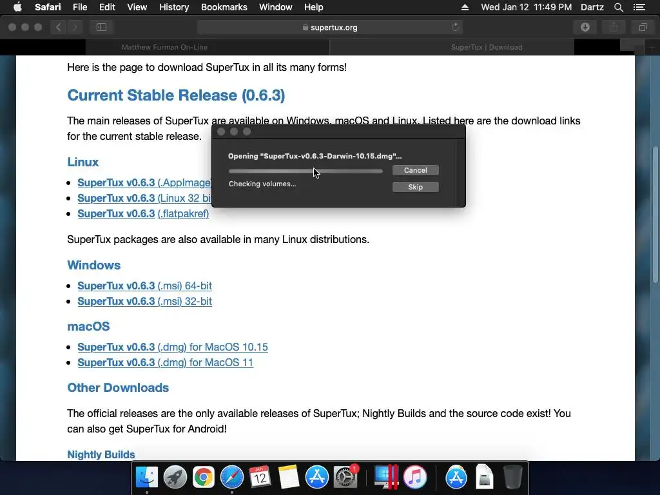This screenshot has height=495, width=660.
Task: Skip the volume check
Action: coord(416,187)
